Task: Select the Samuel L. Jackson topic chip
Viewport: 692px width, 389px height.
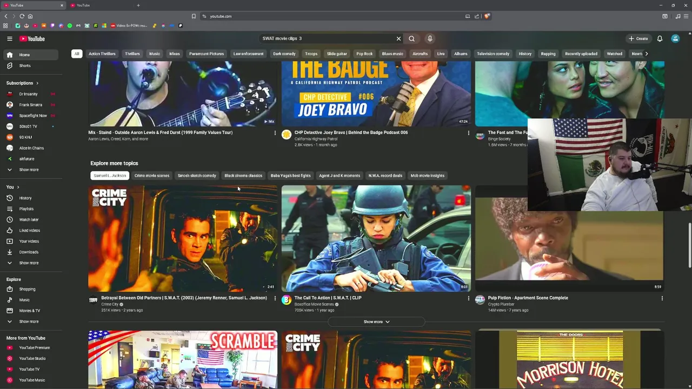Action: pyautogui.click(x=110, y=176)
